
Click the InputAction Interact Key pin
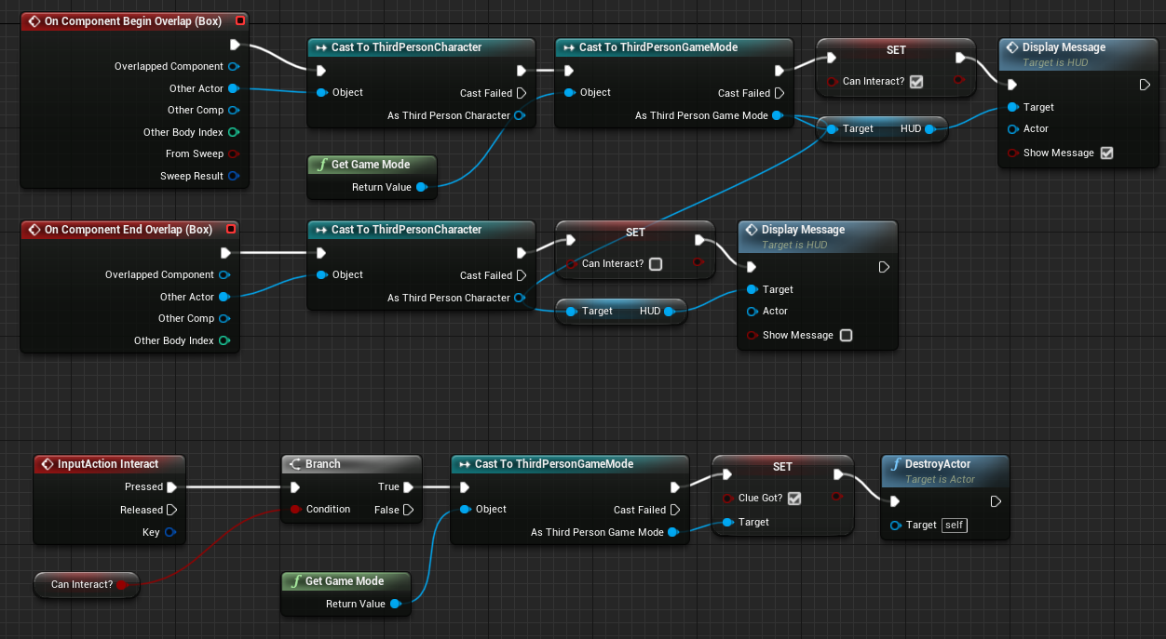[169, 533]
